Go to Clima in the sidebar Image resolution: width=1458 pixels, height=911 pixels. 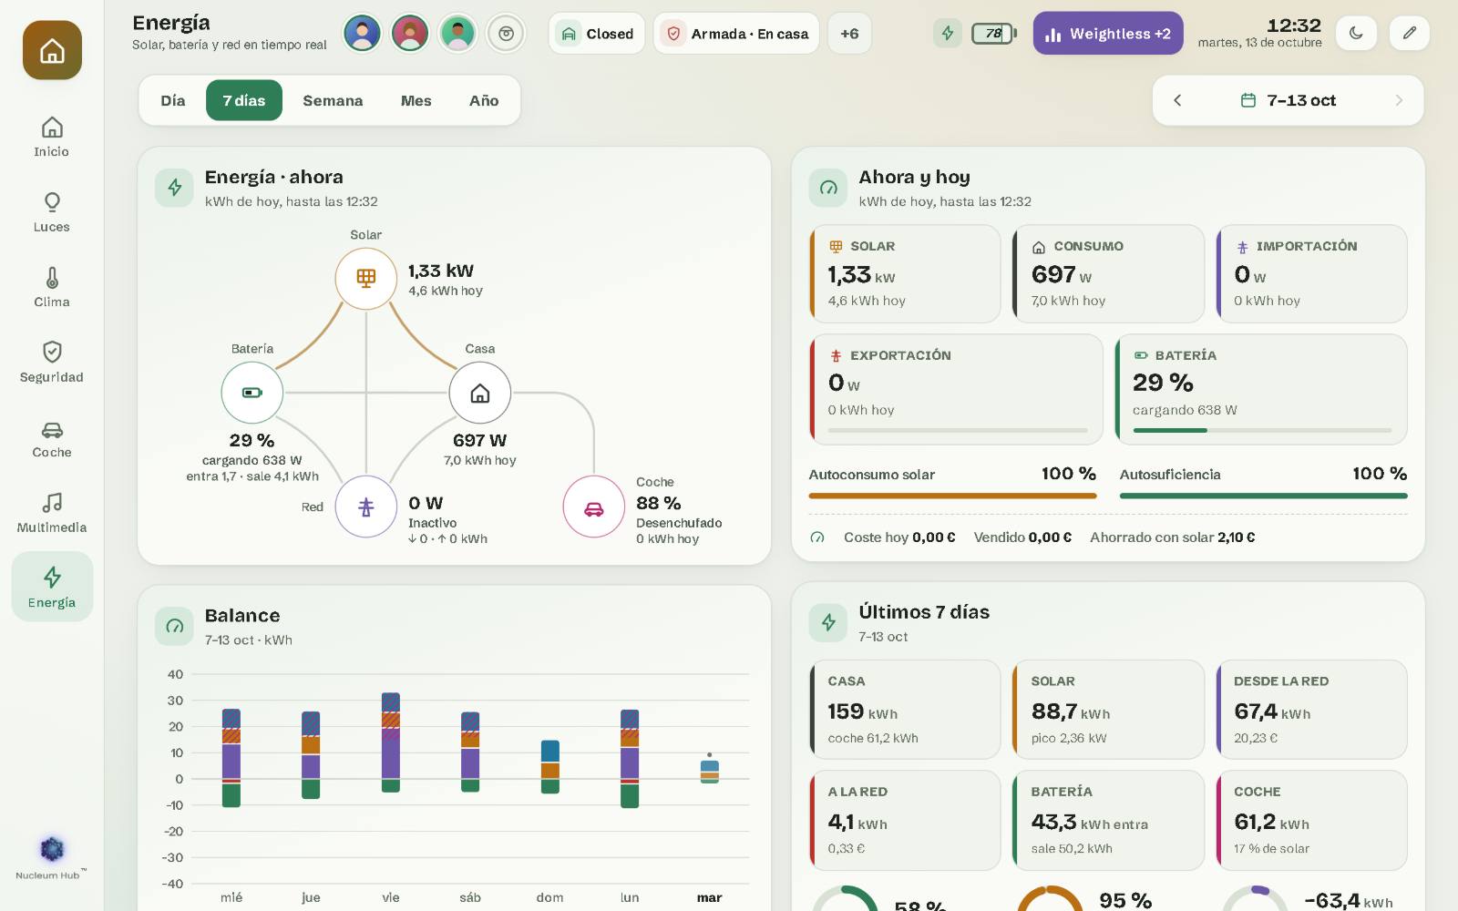point(52,287)
